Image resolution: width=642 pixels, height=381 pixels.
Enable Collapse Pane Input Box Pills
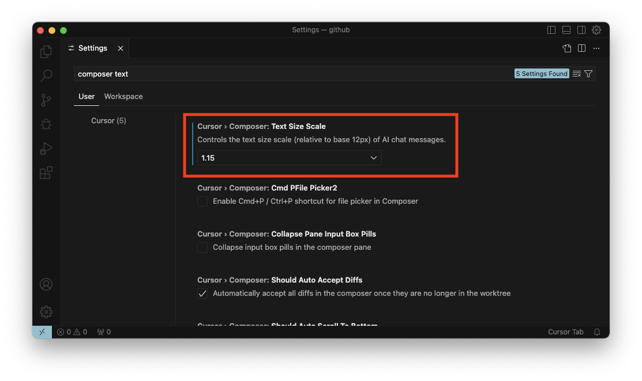202,247
